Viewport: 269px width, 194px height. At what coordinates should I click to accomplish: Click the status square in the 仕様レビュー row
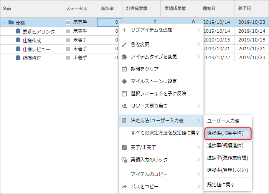tap(68, 49)
